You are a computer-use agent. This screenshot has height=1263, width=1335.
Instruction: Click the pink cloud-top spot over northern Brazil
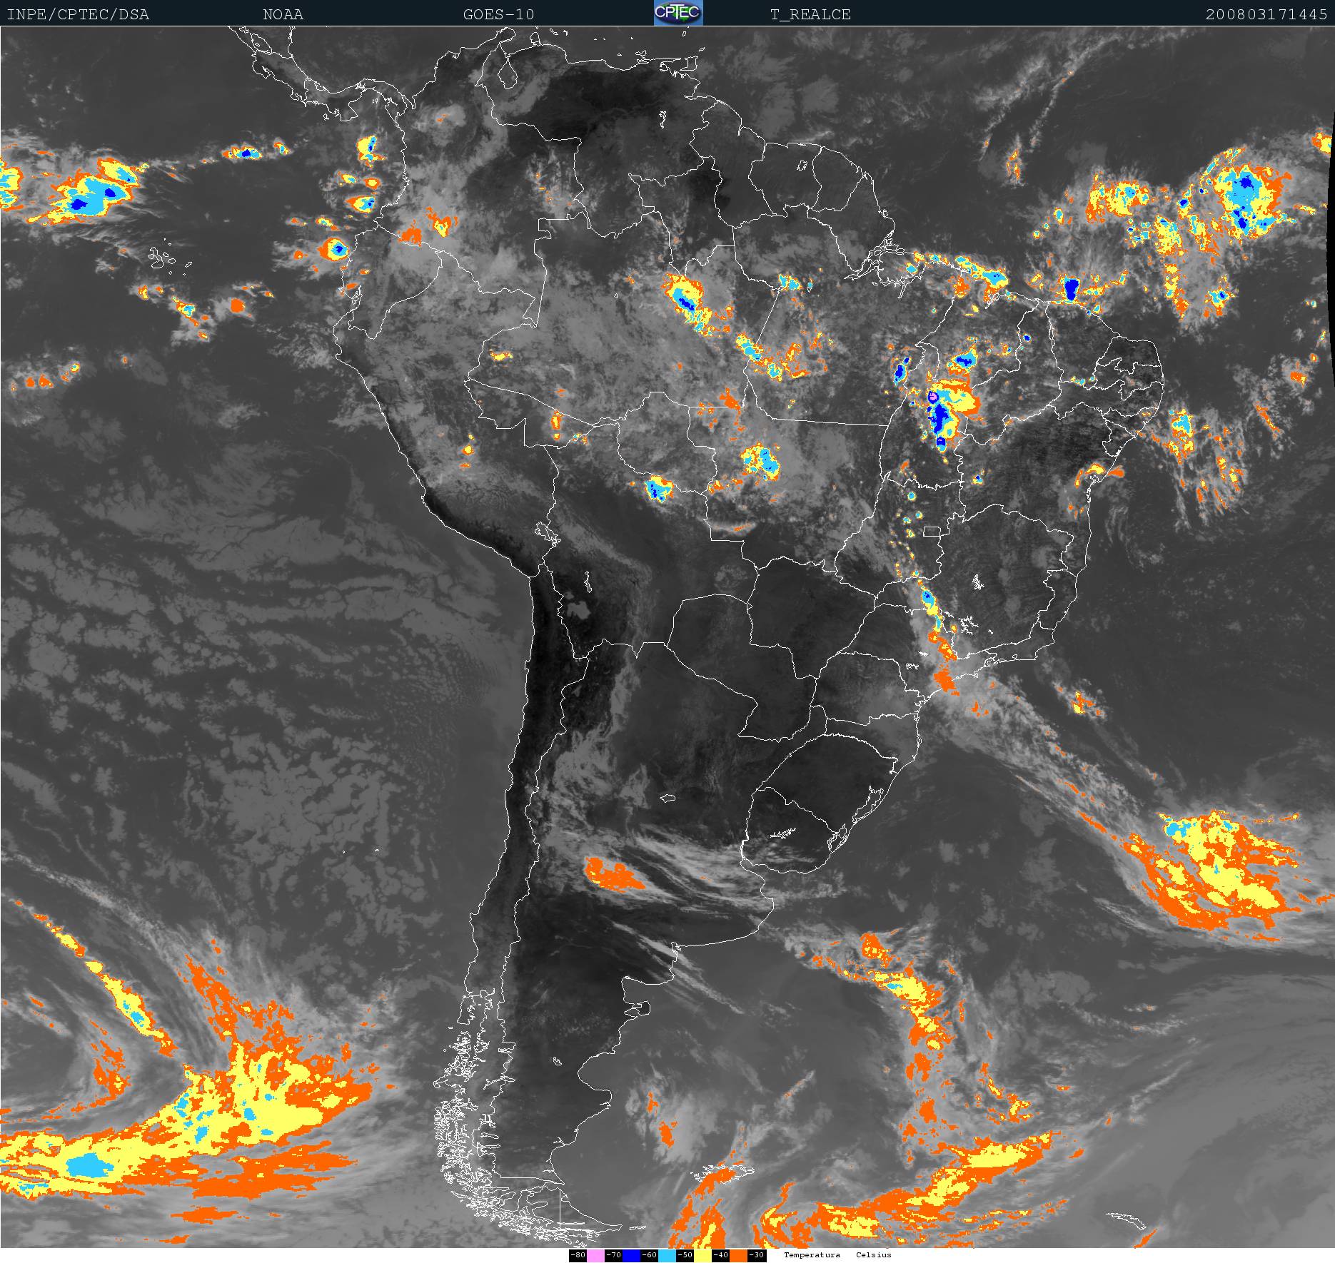(x=932, y=396)
